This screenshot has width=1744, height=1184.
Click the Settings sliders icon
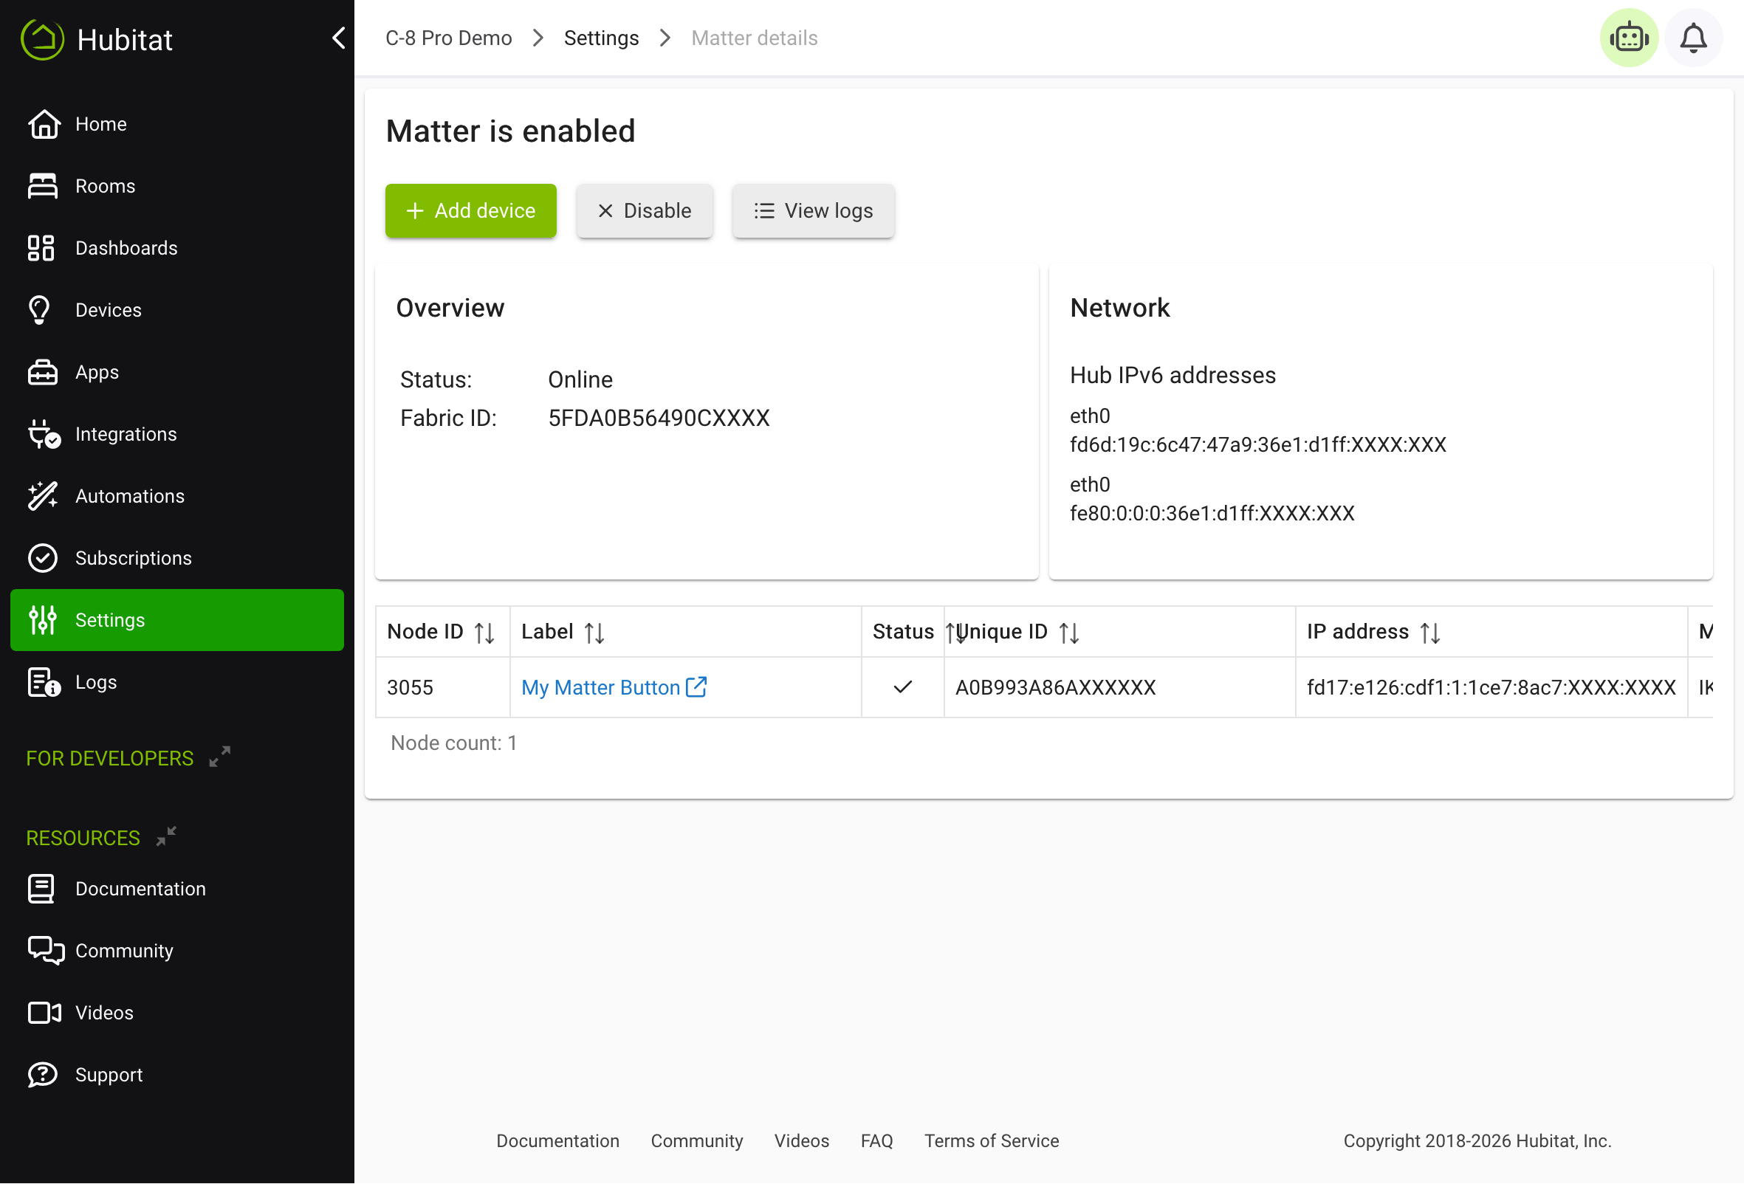tap(43, 621)
